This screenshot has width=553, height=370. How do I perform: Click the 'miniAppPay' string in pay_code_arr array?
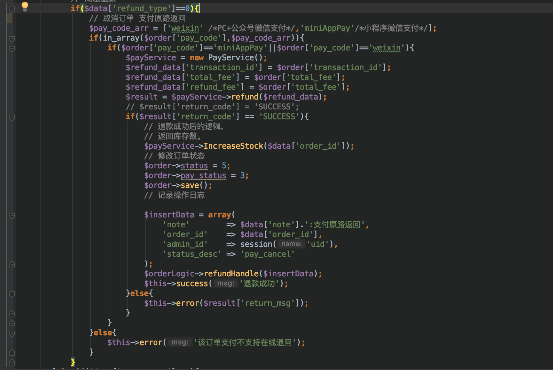327,28
